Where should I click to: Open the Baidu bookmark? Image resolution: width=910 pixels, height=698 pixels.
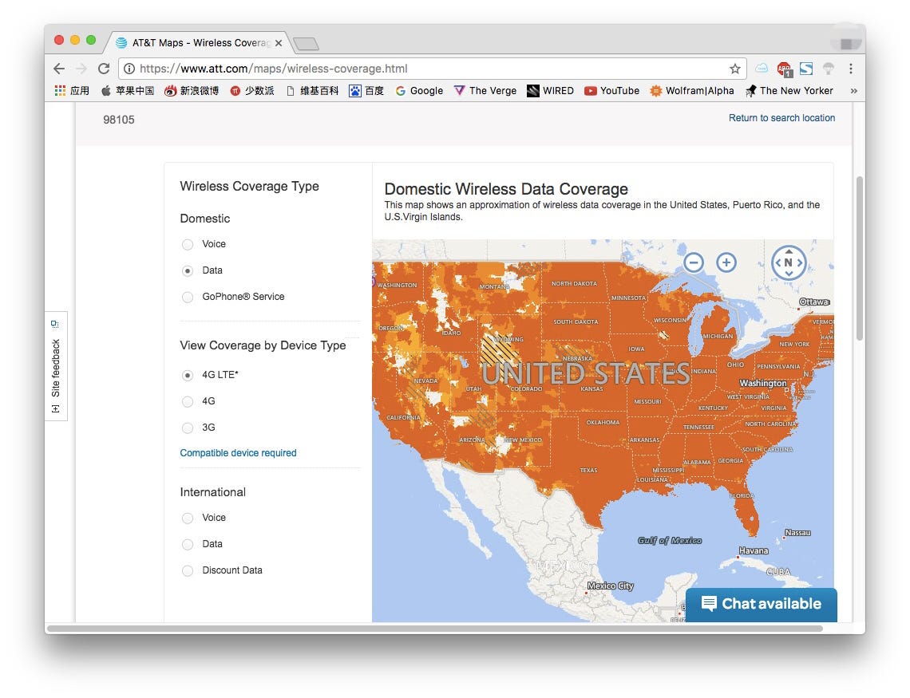(x=366, y=90)
